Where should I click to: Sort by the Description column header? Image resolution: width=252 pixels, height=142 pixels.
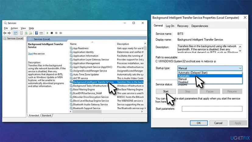click(x=130, y=44)
